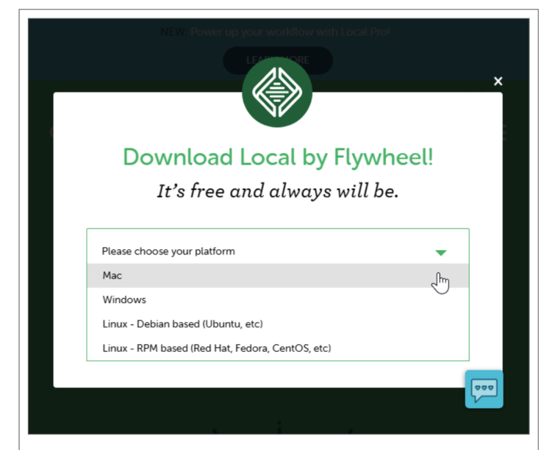Select the Windows platform option
The height and width of the screenshot is (450, 555).
[278, 300]
